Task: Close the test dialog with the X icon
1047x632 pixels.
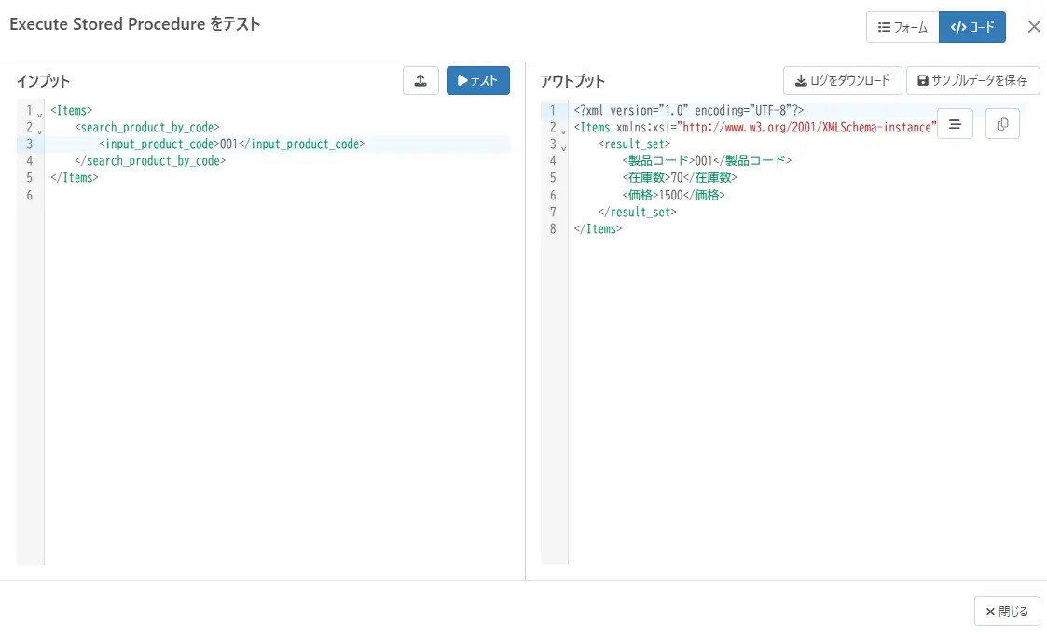Action: pos(1034,27)
